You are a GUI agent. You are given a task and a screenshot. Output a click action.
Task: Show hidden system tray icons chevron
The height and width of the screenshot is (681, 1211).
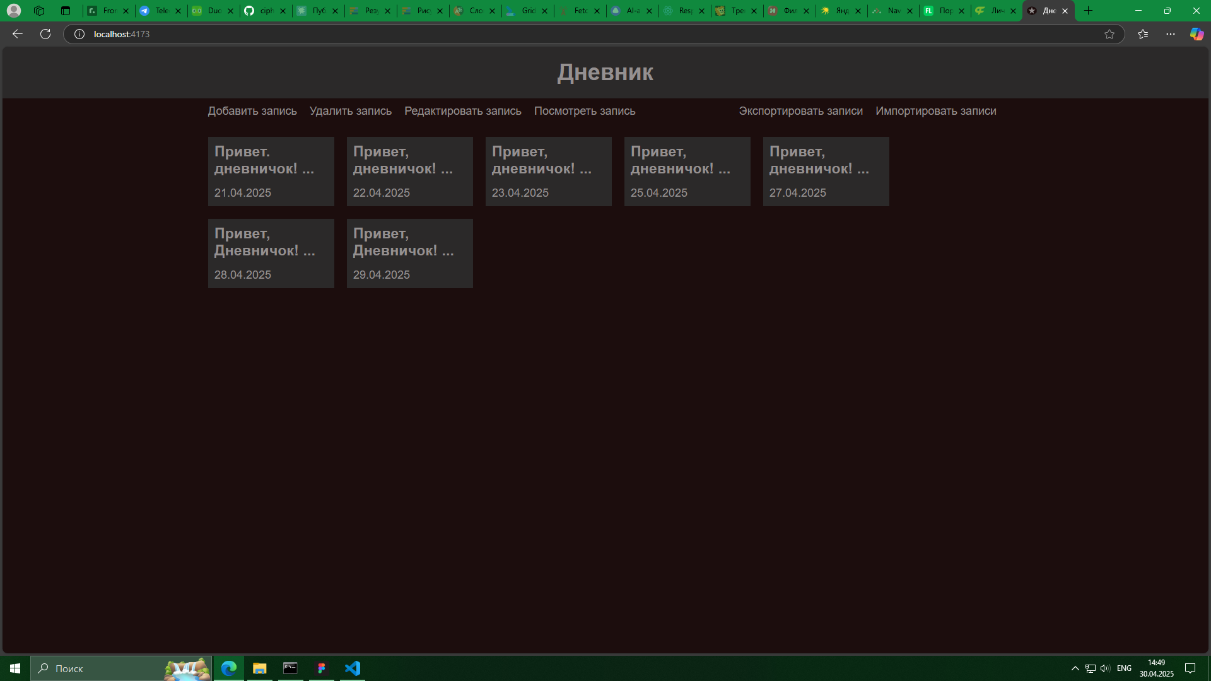coord(1075,668)
